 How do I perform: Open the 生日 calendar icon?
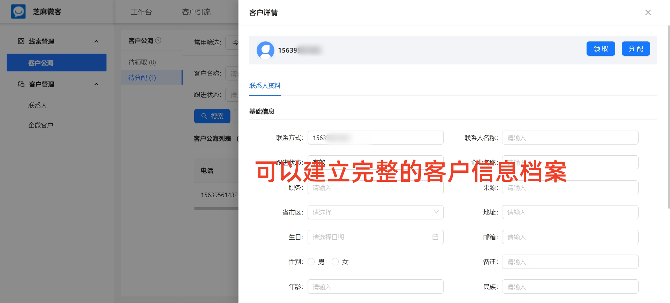coord(435,237)
